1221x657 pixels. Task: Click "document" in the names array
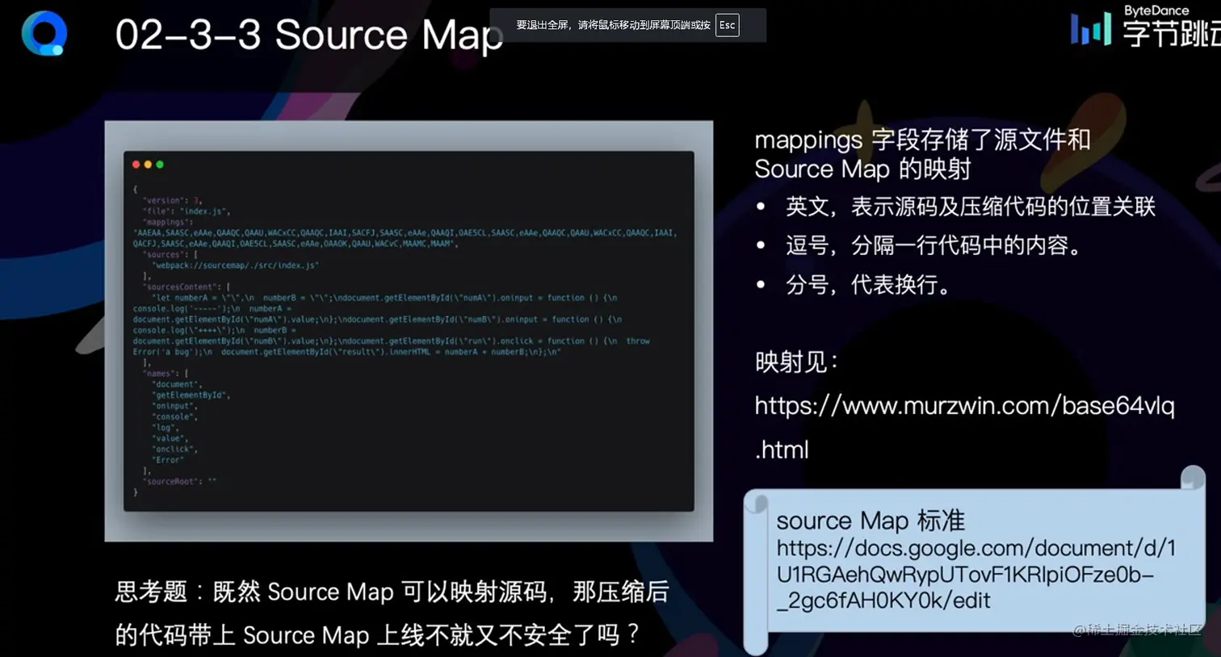point(177,384)
